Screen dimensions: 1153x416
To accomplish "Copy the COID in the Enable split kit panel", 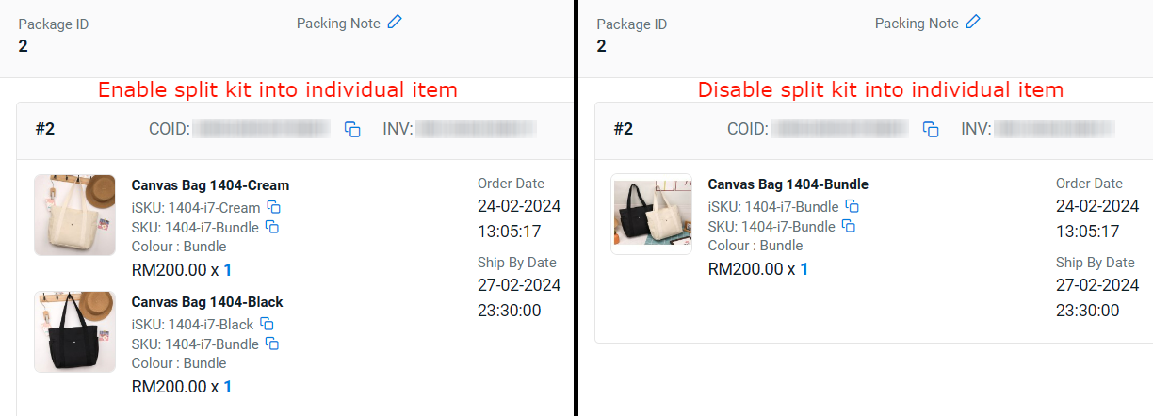I will (x=352, y=129).
